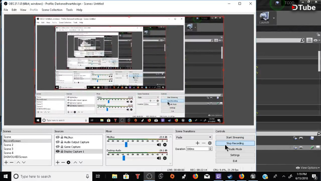Mute the Mic/Aux speaker icon
This screenshot has width=321, height=181.
tap(158, 145)
